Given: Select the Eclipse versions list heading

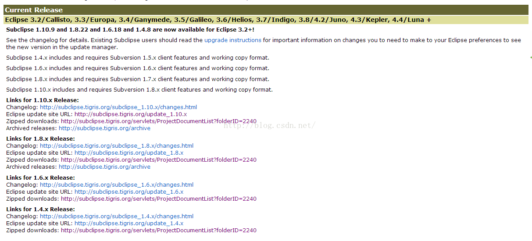Looking at the screenshot, I should (218, 20).
